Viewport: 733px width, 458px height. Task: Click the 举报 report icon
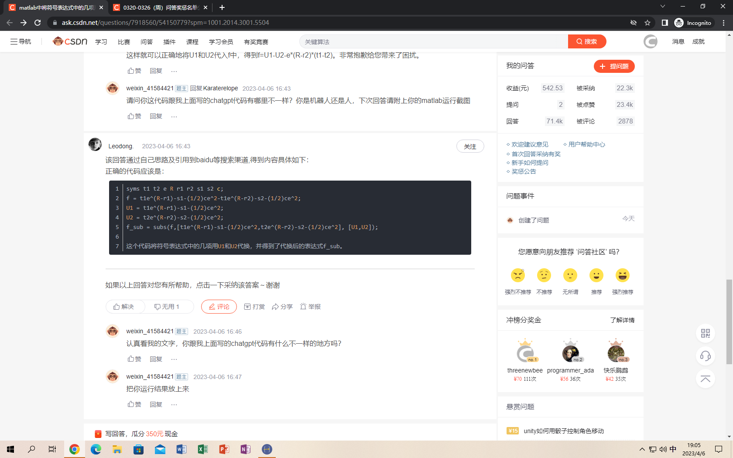(310, 307)
